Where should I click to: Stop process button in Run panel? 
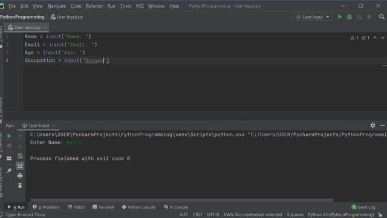click(9, 146)
